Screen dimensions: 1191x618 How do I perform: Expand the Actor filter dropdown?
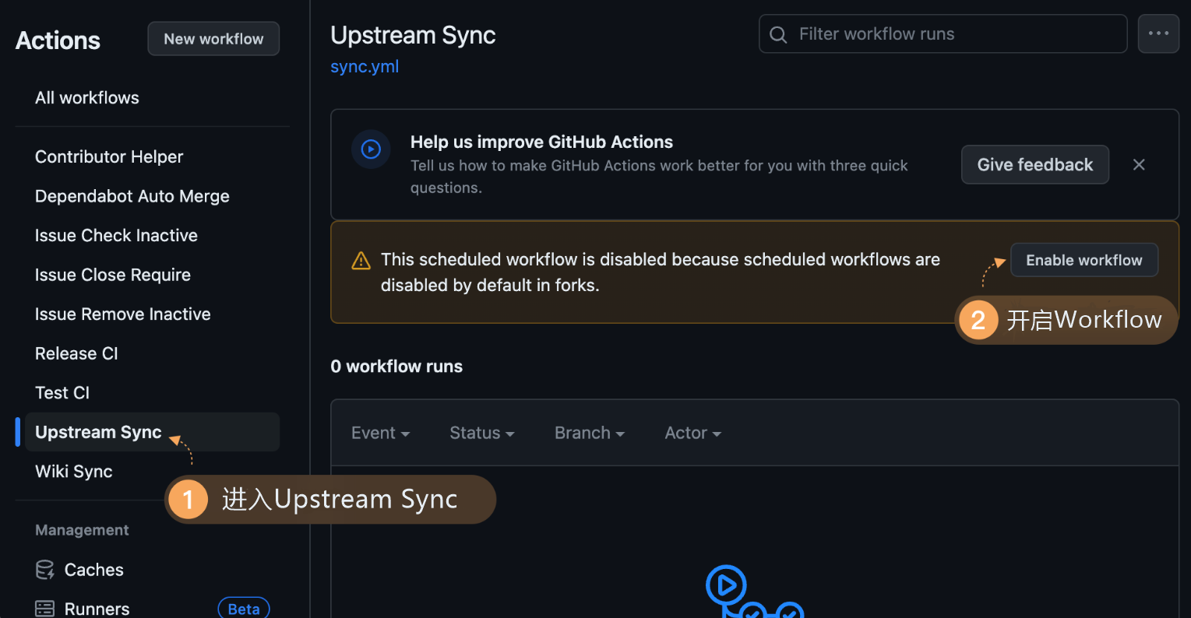coord(692,433)
